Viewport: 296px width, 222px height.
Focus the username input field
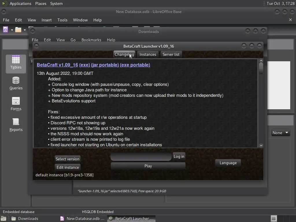[141, 157]
